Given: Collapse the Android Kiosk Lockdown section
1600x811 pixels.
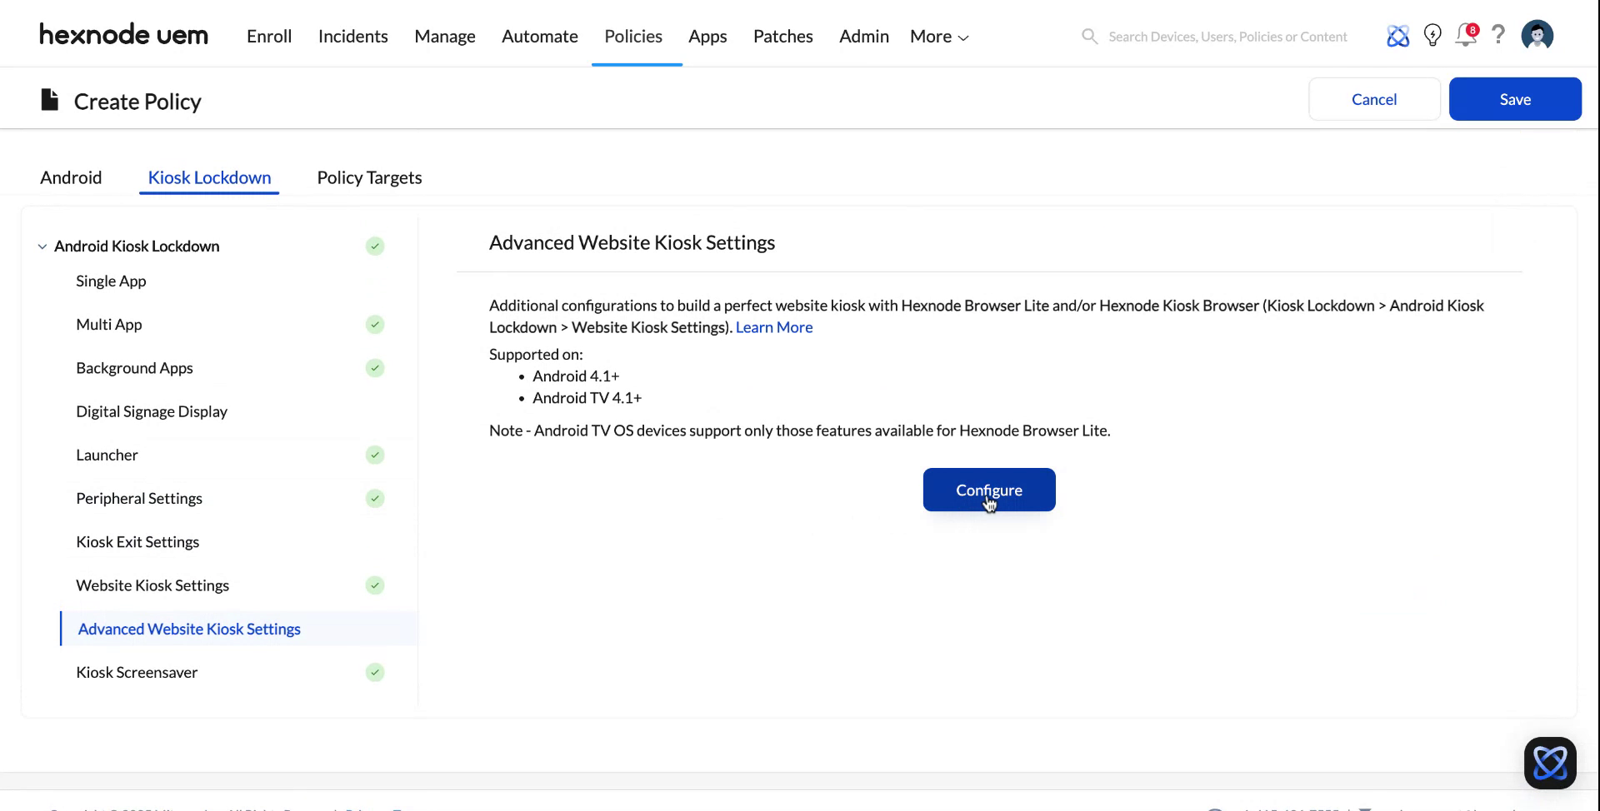Looking at the screenshot, I should point(42,246).
